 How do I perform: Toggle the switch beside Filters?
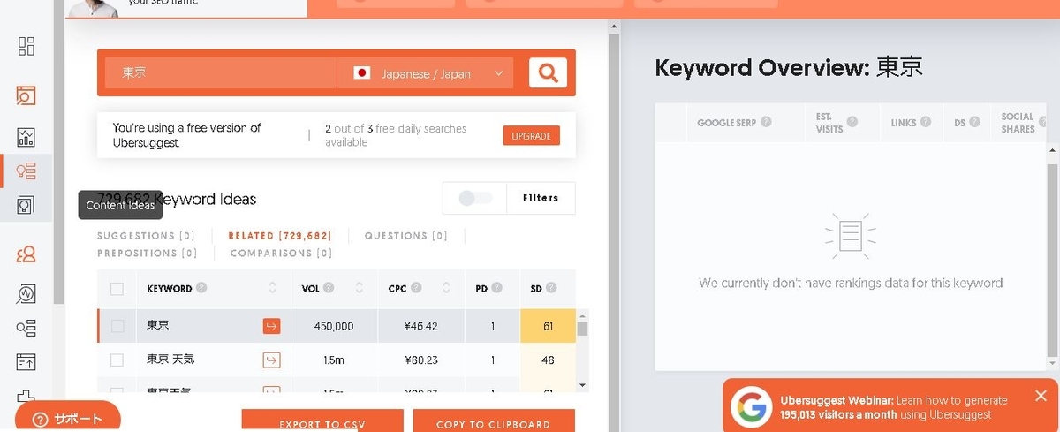point(475,198)
